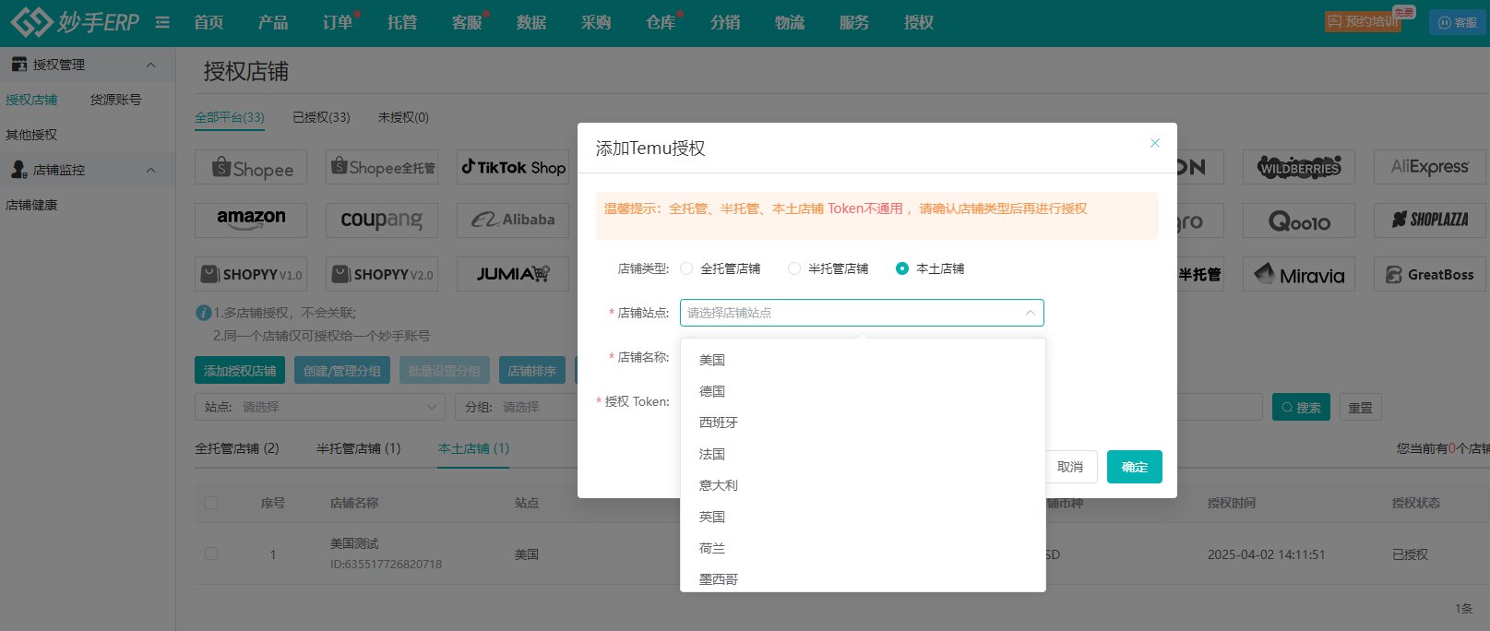Choose 英国 from the site list

click(x=863, y=517)
